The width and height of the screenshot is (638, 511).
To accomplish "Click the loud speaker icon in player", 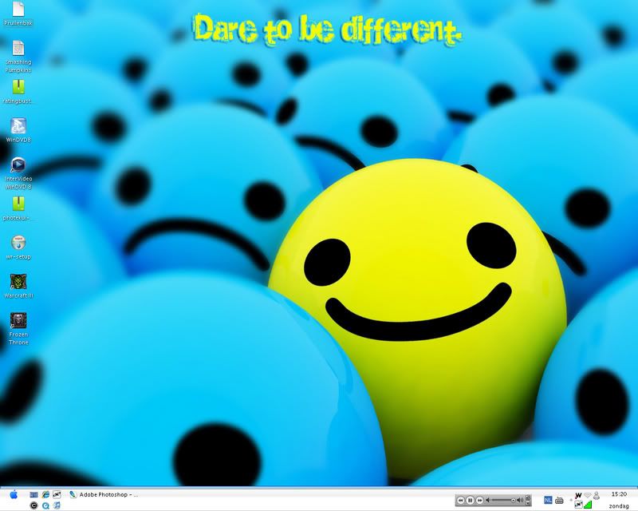I will tap(520, 501).
